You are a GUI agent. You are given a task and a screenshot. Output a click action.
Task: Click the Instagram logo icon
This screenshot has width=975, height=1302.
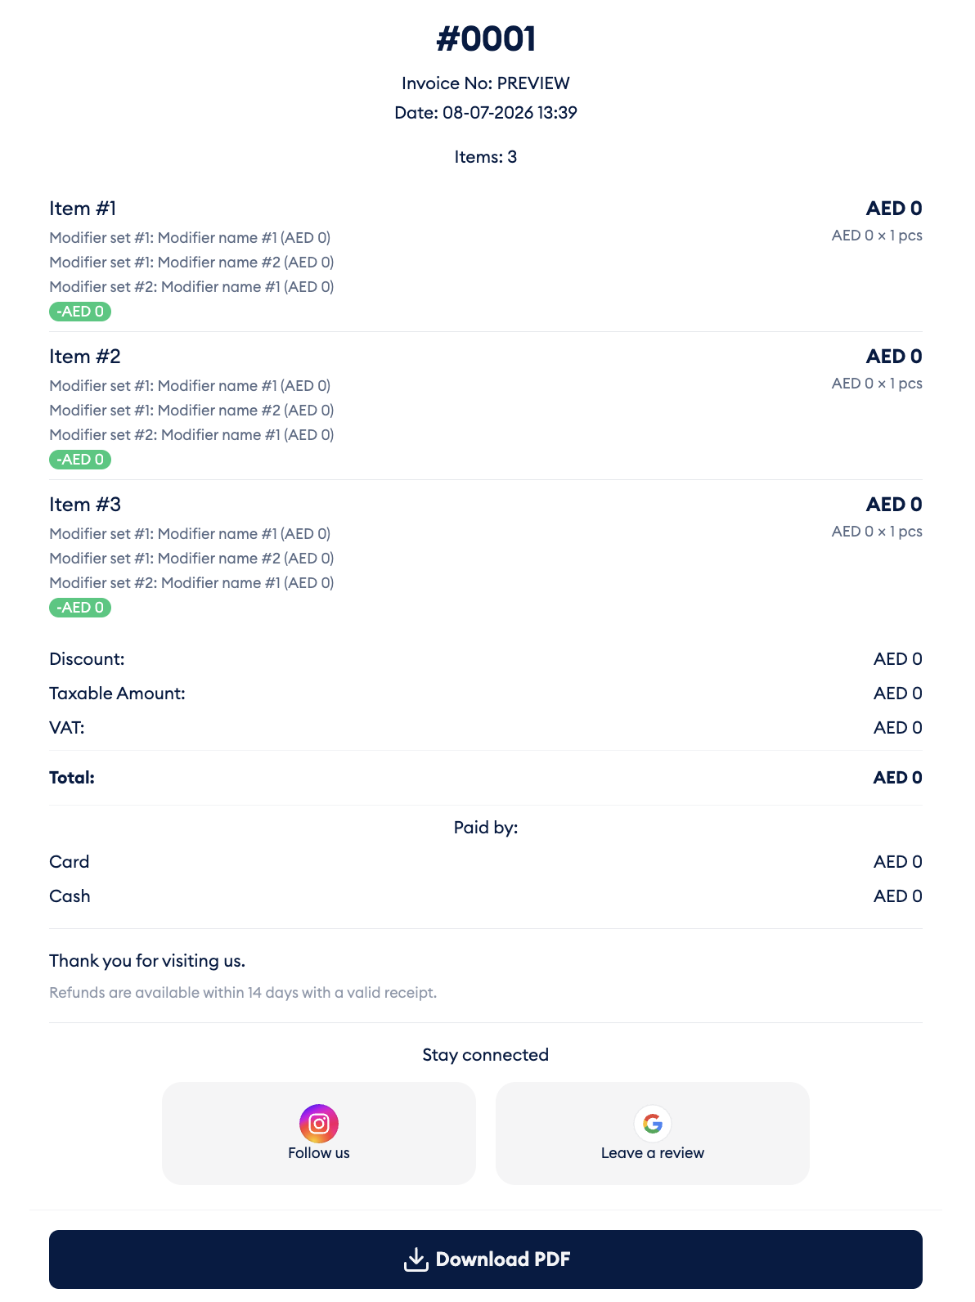(x=319, y=1124)
